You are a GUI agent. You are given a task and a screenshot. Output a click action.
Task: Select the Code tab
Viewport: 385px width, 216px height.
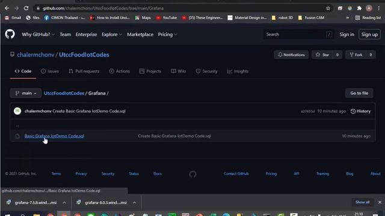point(23,71)
